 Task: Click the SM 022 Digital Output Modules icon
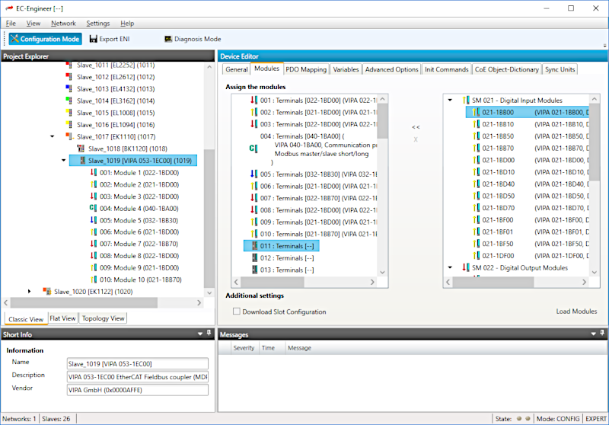(466, 267)
